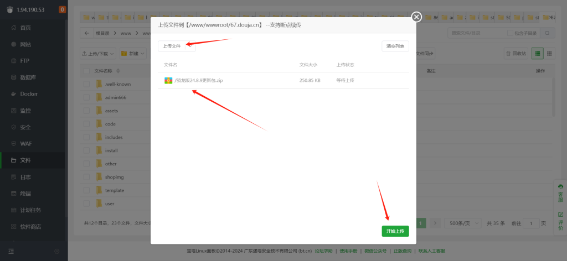Open the 上传文件 dropdown arrow in dialog
The height and width of the screenshot is (261, 567).
(190, 46)
